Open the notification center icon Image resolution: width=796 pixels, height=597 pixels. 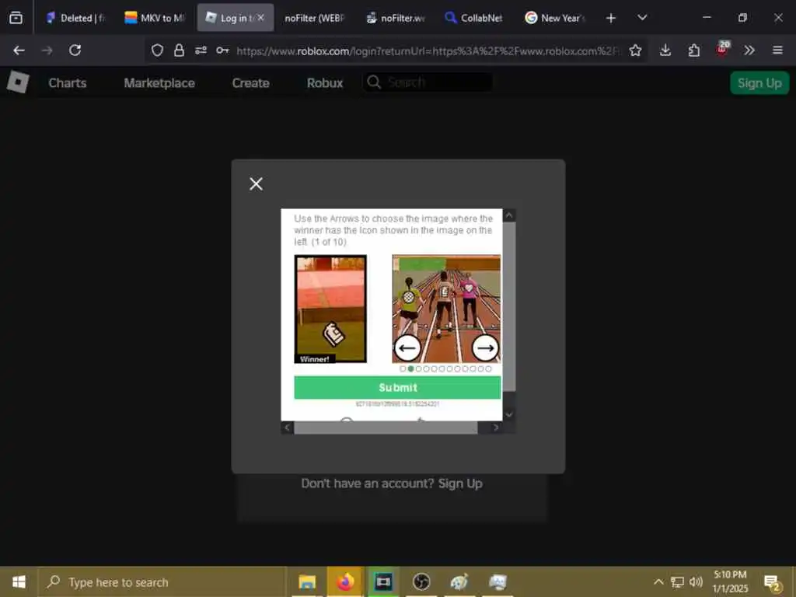(772, 583)
